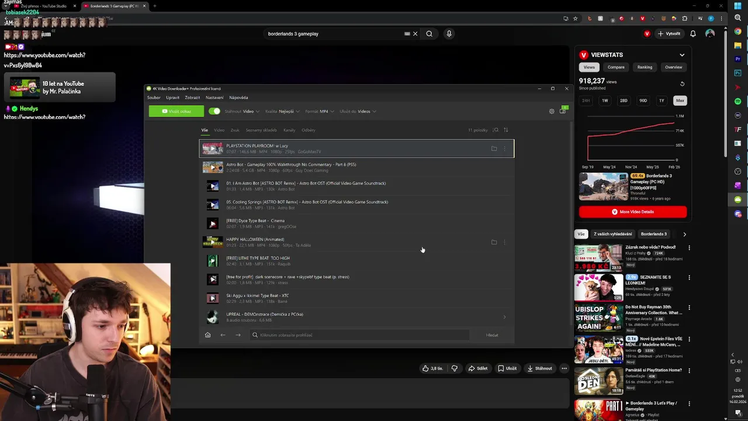Screen dimensions: 748x421
Task: Open Stáhnout Video dropdown
Action: pyautogui.click(x=242, y=111)
